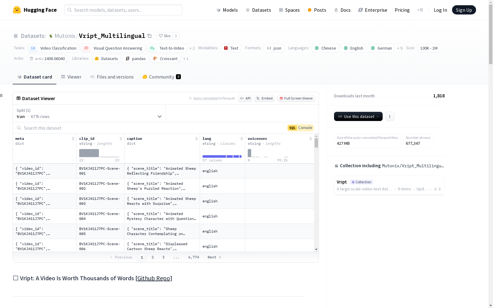
Task: Click the Hugging Face logo icon
Action: [17, 10]
